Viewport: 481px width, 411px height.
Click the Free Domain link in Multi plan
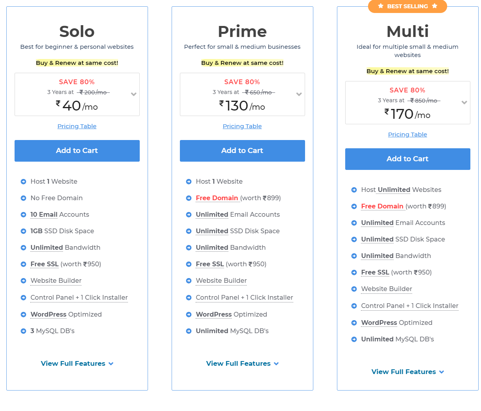pos(382,206)
